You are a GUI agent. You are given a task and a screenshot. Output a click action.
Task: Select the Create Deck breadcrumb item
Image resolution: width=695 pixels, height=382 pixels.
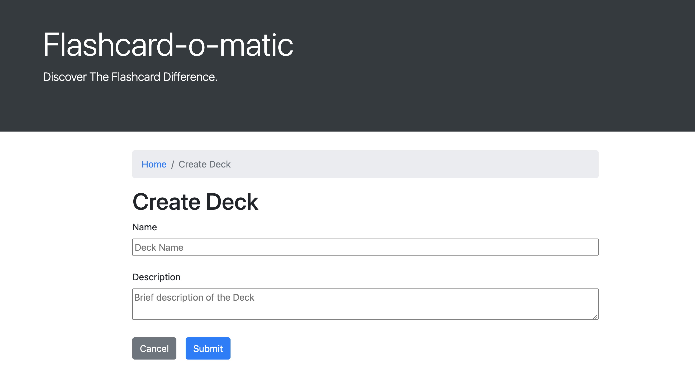pos(204,164)
